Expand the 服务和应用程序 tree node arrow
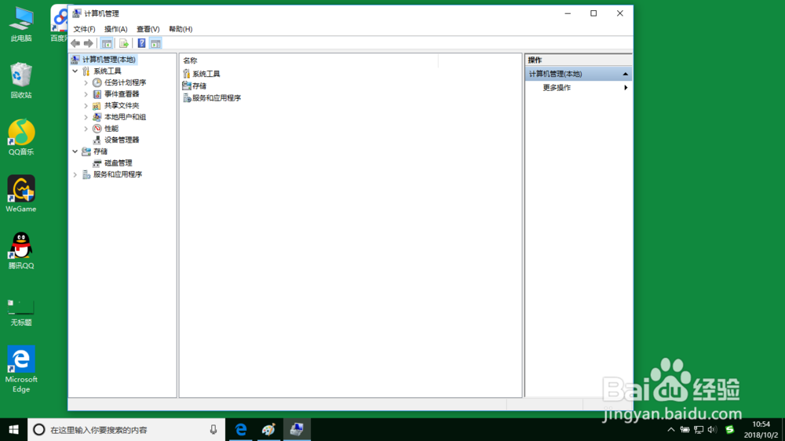785x441 pixels. (x=75, y=175)
